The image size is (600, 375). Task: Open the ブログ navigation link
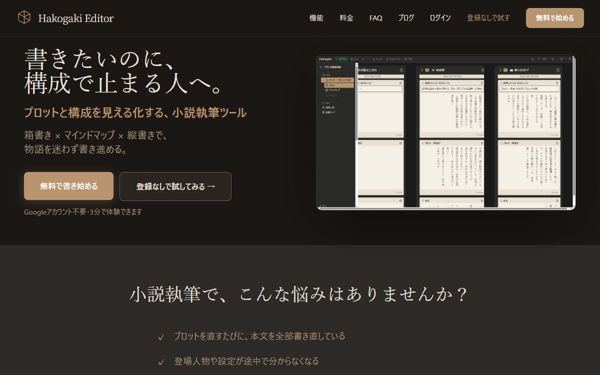(406, 18)
